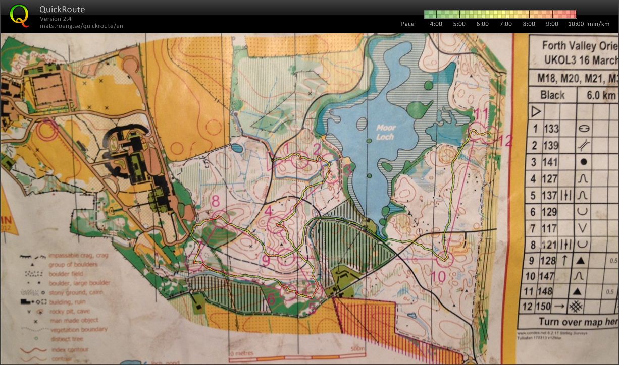This screenshot has width=619, height=365.
Task: Click the 'Moor Loch' label on the map
Action: point(386,132)
